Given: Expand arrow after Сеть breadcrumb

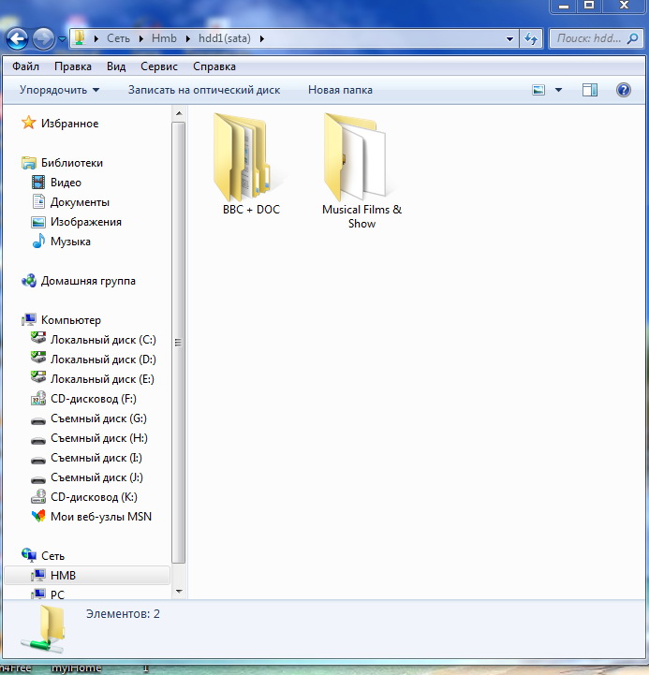Looking at the screenshot, I should click(x=140, y=38).
